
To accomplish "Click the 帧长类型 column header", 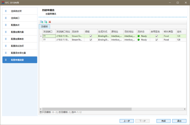I will point(169,32).
